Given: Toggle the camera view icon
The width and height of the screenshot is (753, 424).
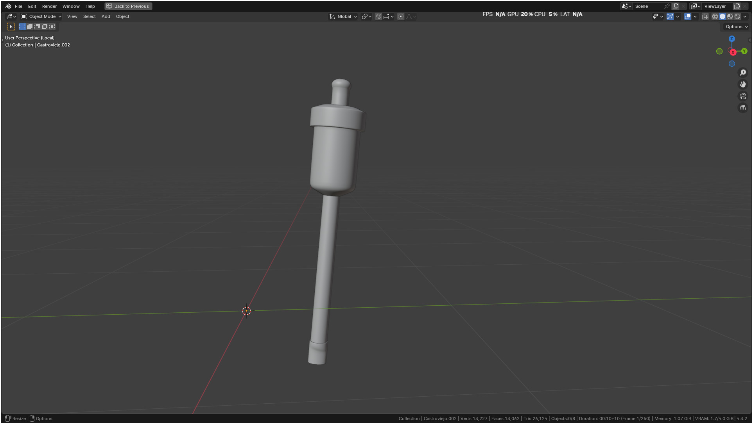Looking at the screenshot, I should pos(743,96).
